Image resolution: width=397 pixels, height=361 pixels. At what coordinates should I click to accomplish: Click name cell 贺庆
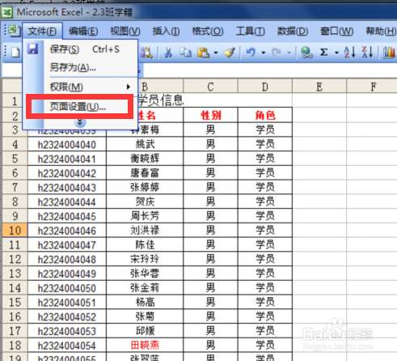(x=145, y=202)
